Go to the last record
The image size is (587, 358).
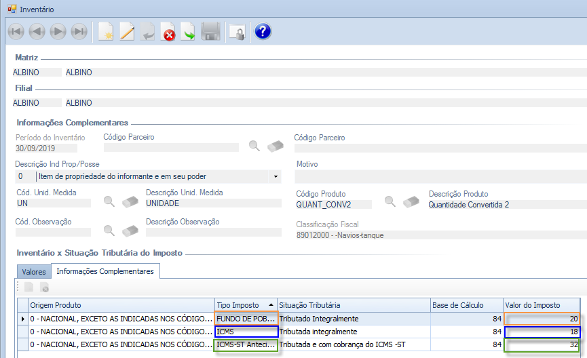point(79,31)
